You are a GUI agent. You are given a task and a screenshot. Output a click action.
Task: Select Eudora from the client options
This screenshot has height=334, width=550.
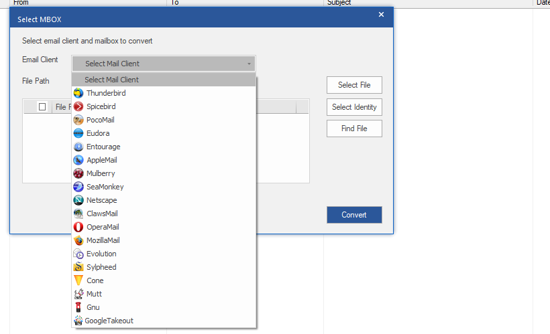point(164,133)
